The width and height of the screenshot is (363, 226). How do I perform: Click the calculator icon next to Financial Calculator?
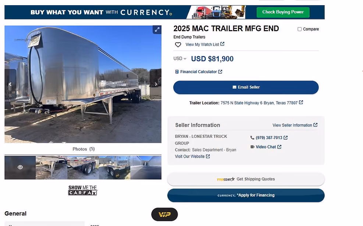177,72
